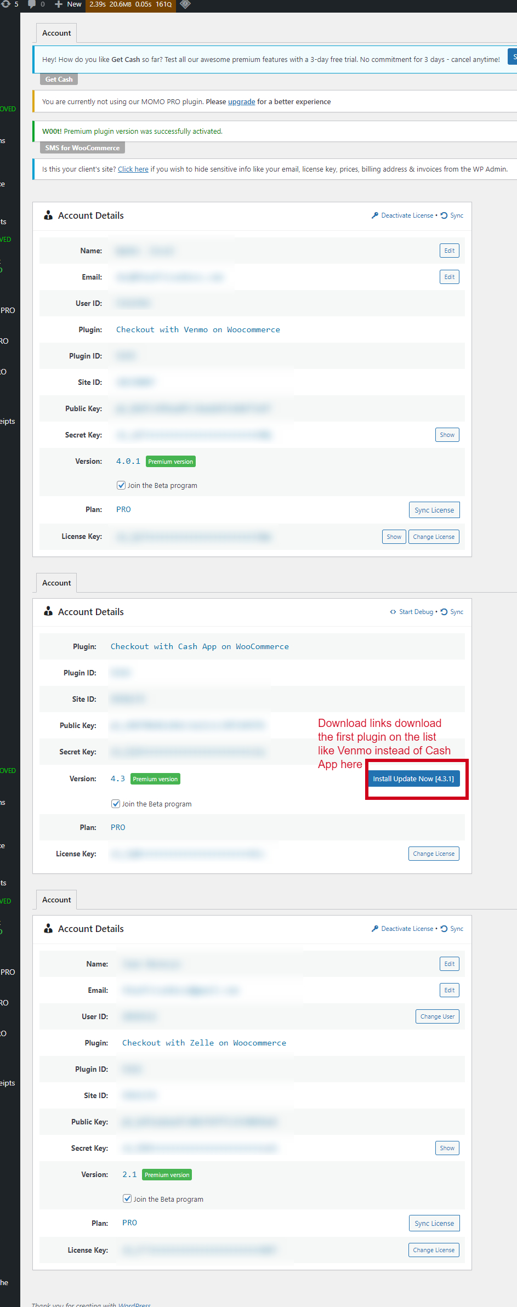517x1307 pixels.
Task: Click the key icon beside Deactivate License in Venmo panel
Action: tap(375, 215)
